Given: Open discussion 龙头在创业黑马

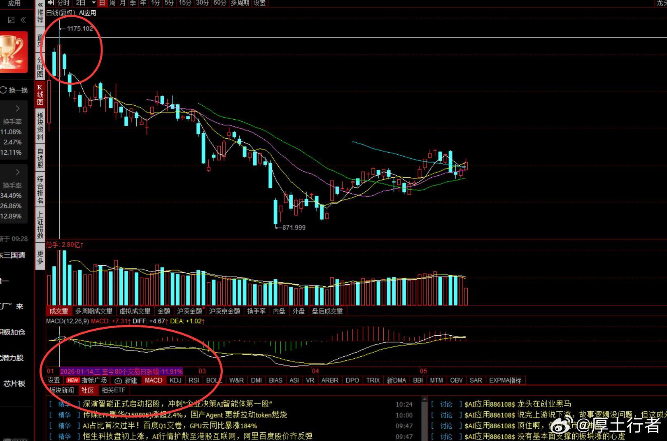Looking at the screenshot, I should [518, 404].
